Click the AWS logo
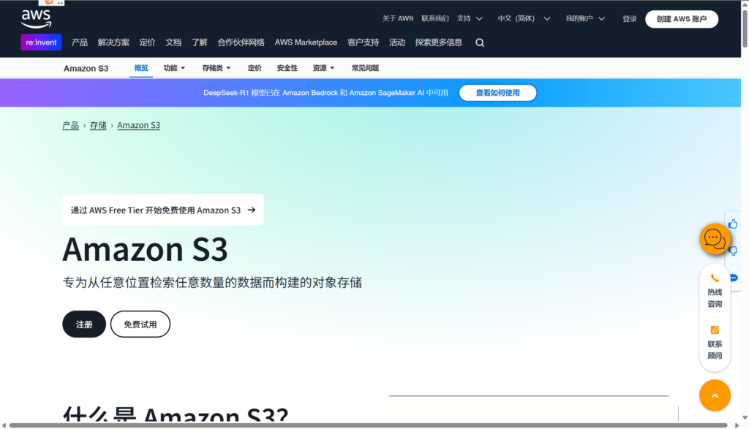Viewport: 749px width, 429px height. pos(36,18)
